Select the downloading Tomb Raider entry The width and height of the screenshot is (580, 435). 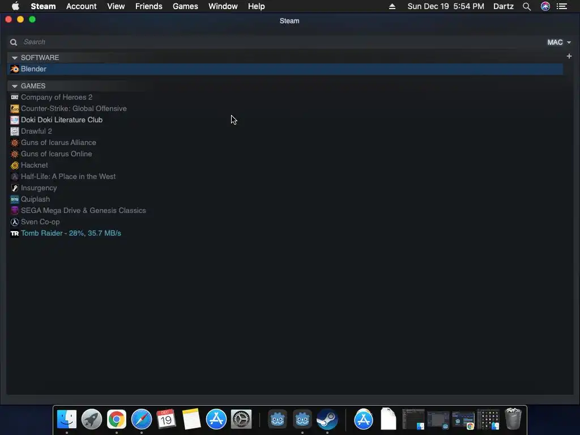(x=71, y=233)
